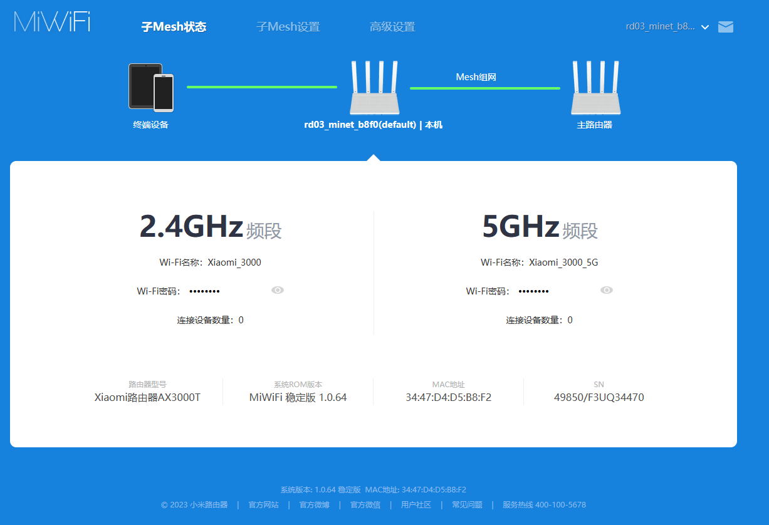
Task: Click the 2.4GHz 频段 heading
Action: click(211, 227)
